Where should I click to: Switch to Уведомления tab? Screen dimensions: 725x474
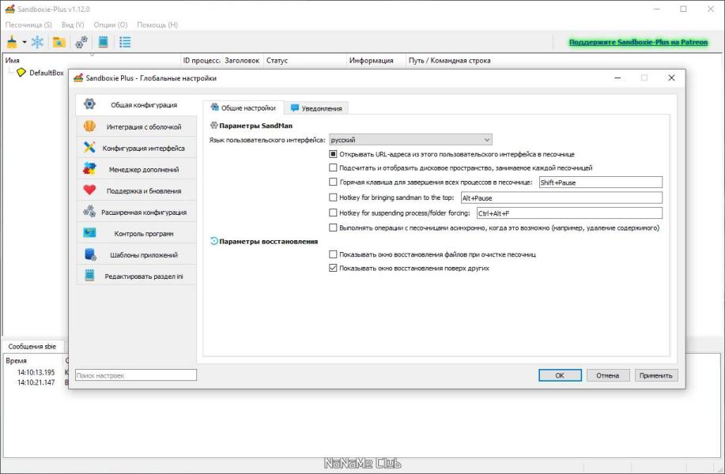[316, 108]
